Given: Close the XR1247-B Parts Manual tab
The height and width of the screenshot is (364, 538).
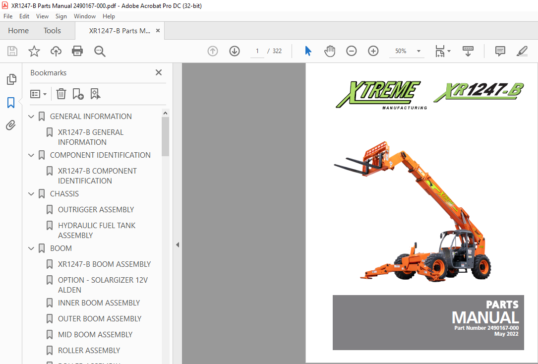Looking at the screenshot, I should [158, 31].
